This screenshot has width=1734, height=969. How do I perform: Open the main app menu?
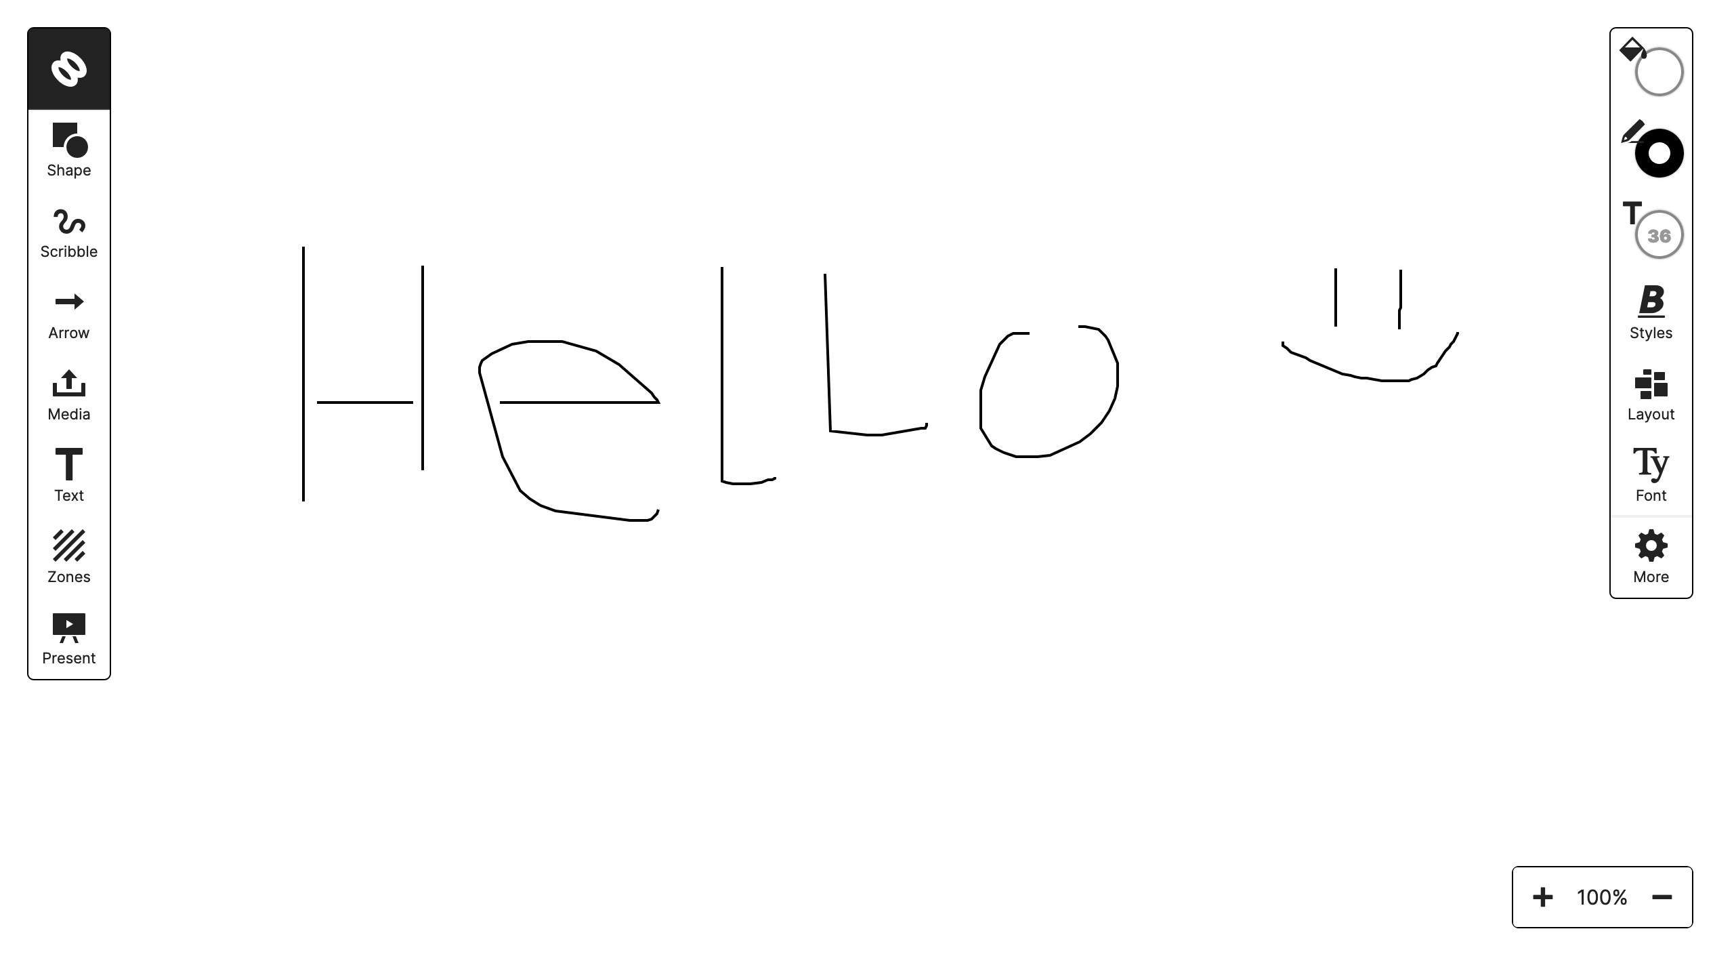coord(68,68)
